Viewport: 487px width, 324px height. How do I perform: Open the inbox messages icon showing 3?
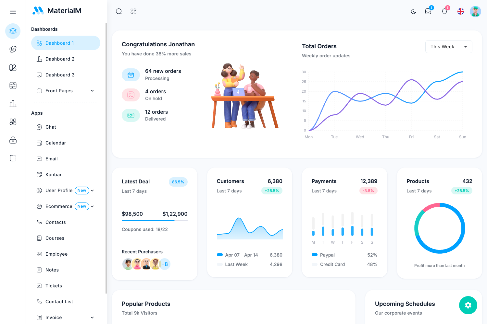428,11
